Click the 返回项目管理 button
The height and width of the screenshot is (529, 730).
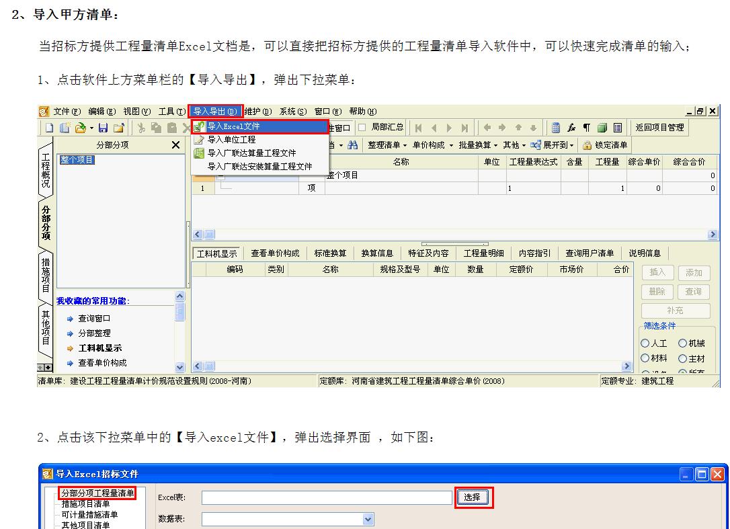(x=659, y=127)
